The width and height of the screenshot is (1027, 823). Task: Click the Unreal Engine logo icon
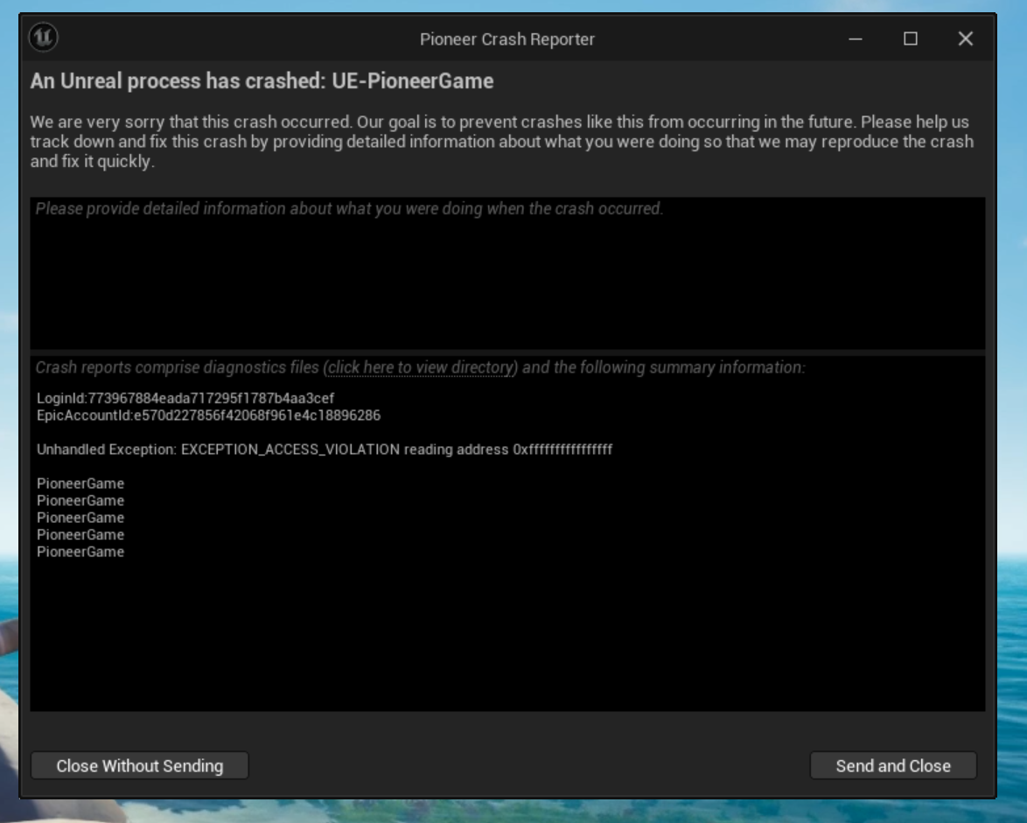tap(43, 38)
